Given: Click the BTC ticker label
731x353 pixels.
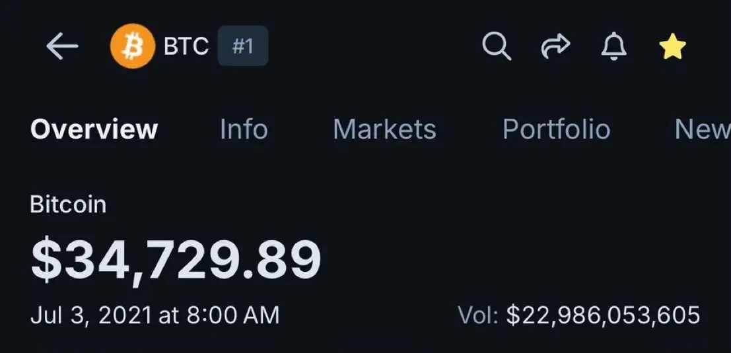Looking at the screenshot, I should [186, 46].
